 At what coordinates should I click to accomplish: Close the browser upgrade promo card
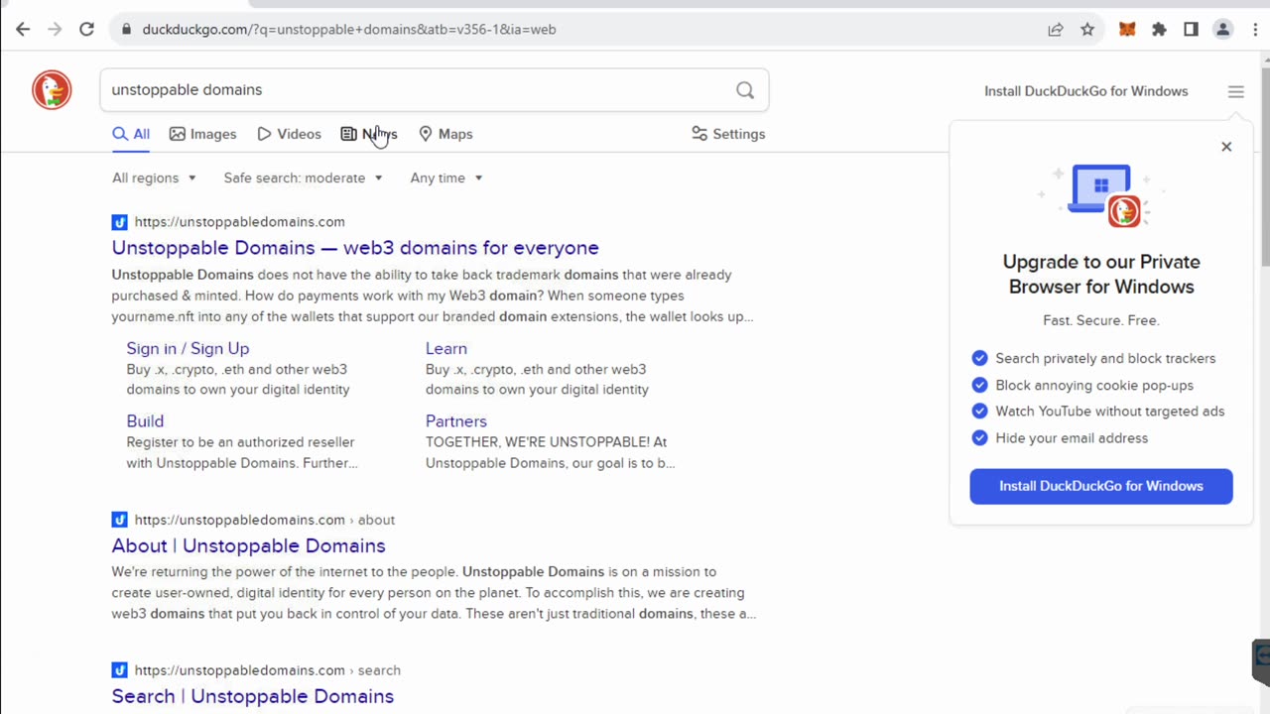point(1226,147)
